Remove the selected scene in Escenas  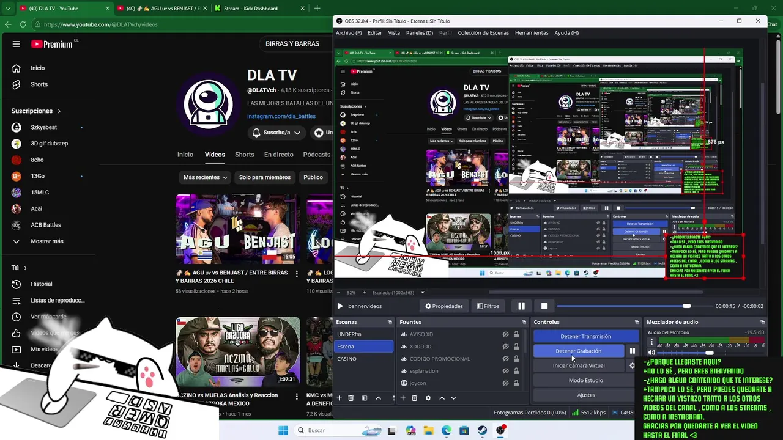pos(351,398)
